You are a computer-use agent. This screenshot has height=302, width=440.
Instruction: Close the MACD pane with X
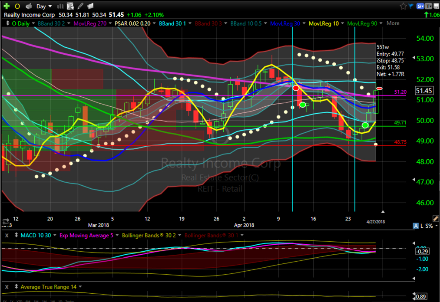pyautogui.click(x=7, y=236)
